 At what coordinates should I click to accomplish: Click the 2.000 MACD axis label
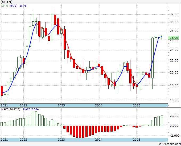(x=174, y=116)
